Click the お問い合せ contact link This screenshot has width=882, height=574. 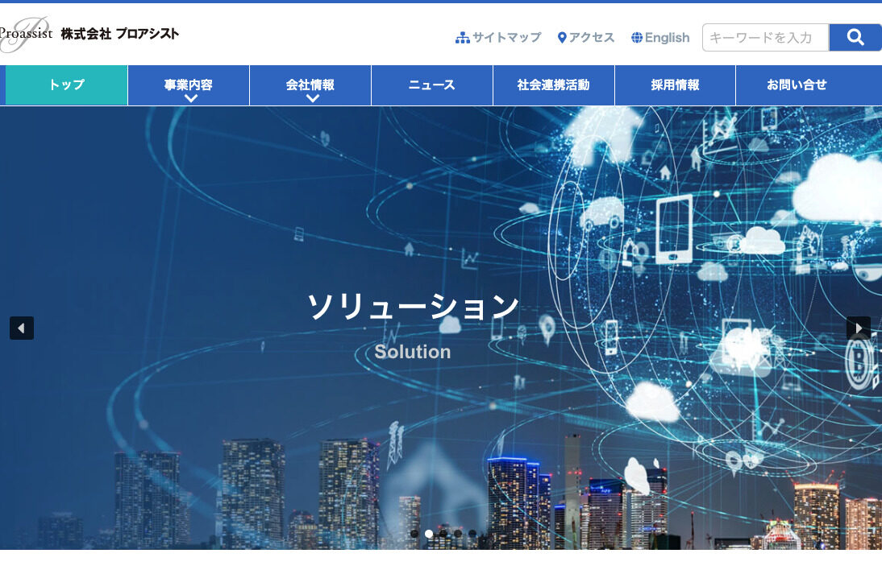(797, 85)
